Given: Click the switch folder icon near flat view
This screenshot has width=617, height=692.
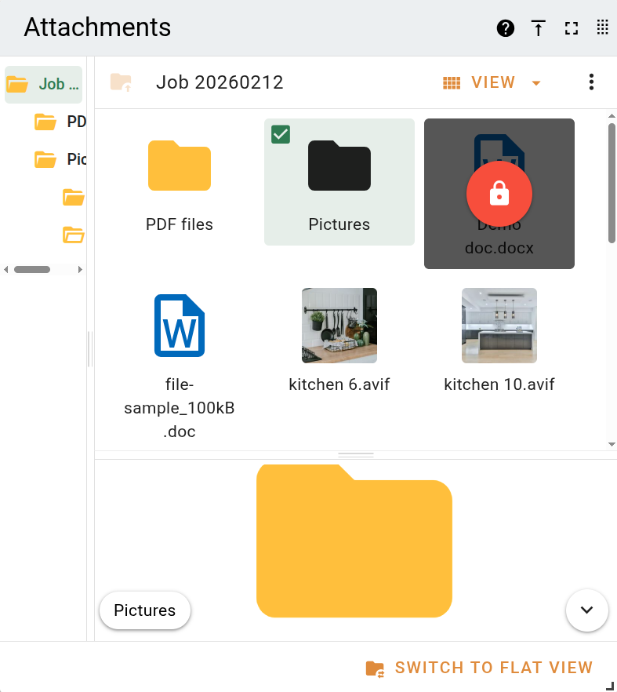Looking at the screenshot, I should [x=376, y=668].
